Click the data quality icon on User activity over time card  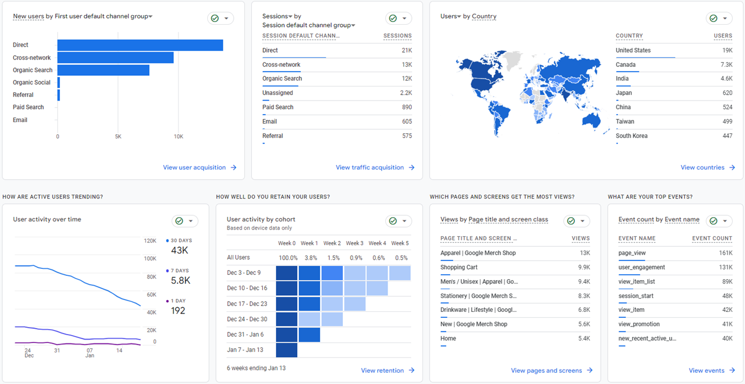coord(179,221)
